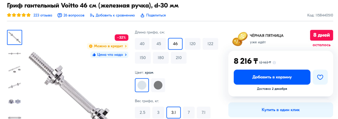The height and width of the screenshot is (119, 338).
Task: Open the 26 вопросов link
Action: click(74, 15)
